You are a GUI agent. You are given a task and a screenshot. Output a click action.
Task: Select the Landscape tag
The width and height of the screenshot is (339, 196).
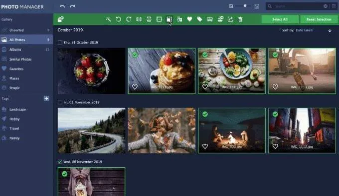[26, 109]
